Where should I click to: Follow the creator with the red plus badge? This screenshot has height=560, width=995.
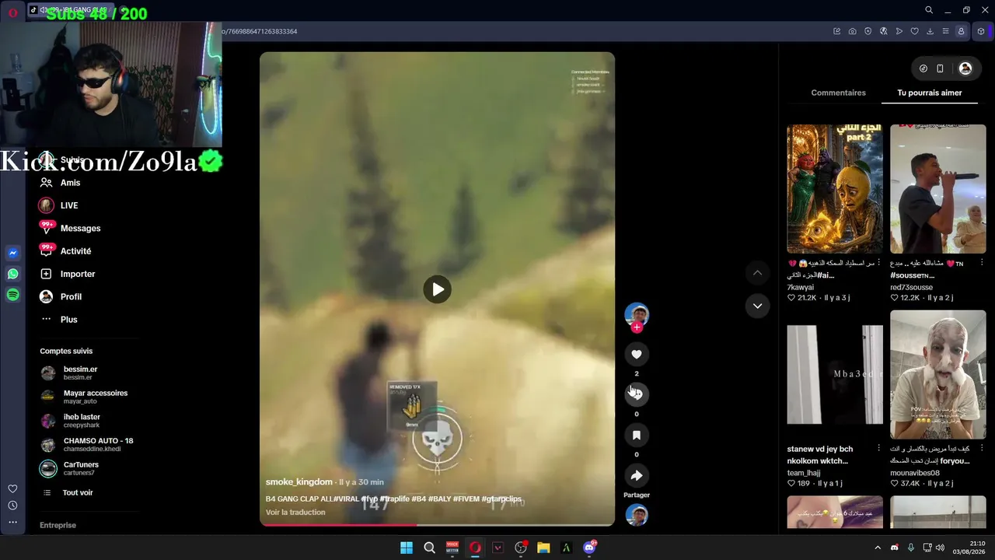pyautogui.click(x=637, y=327)
